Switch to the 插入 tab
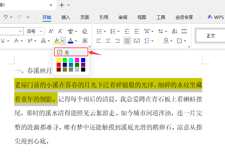This screenshot has width=225, height=157. [66, 17]
